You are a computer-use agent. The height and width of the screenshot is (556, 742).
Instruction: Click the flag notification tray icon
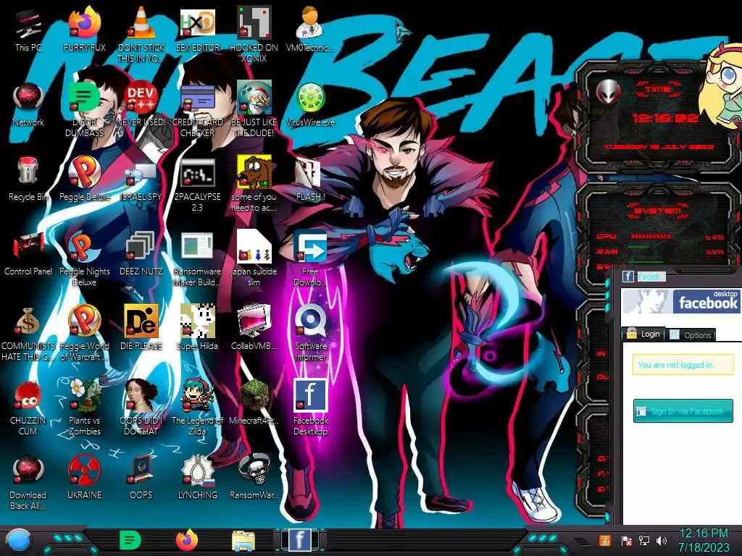pyautogui.click(x=626, y=540)
